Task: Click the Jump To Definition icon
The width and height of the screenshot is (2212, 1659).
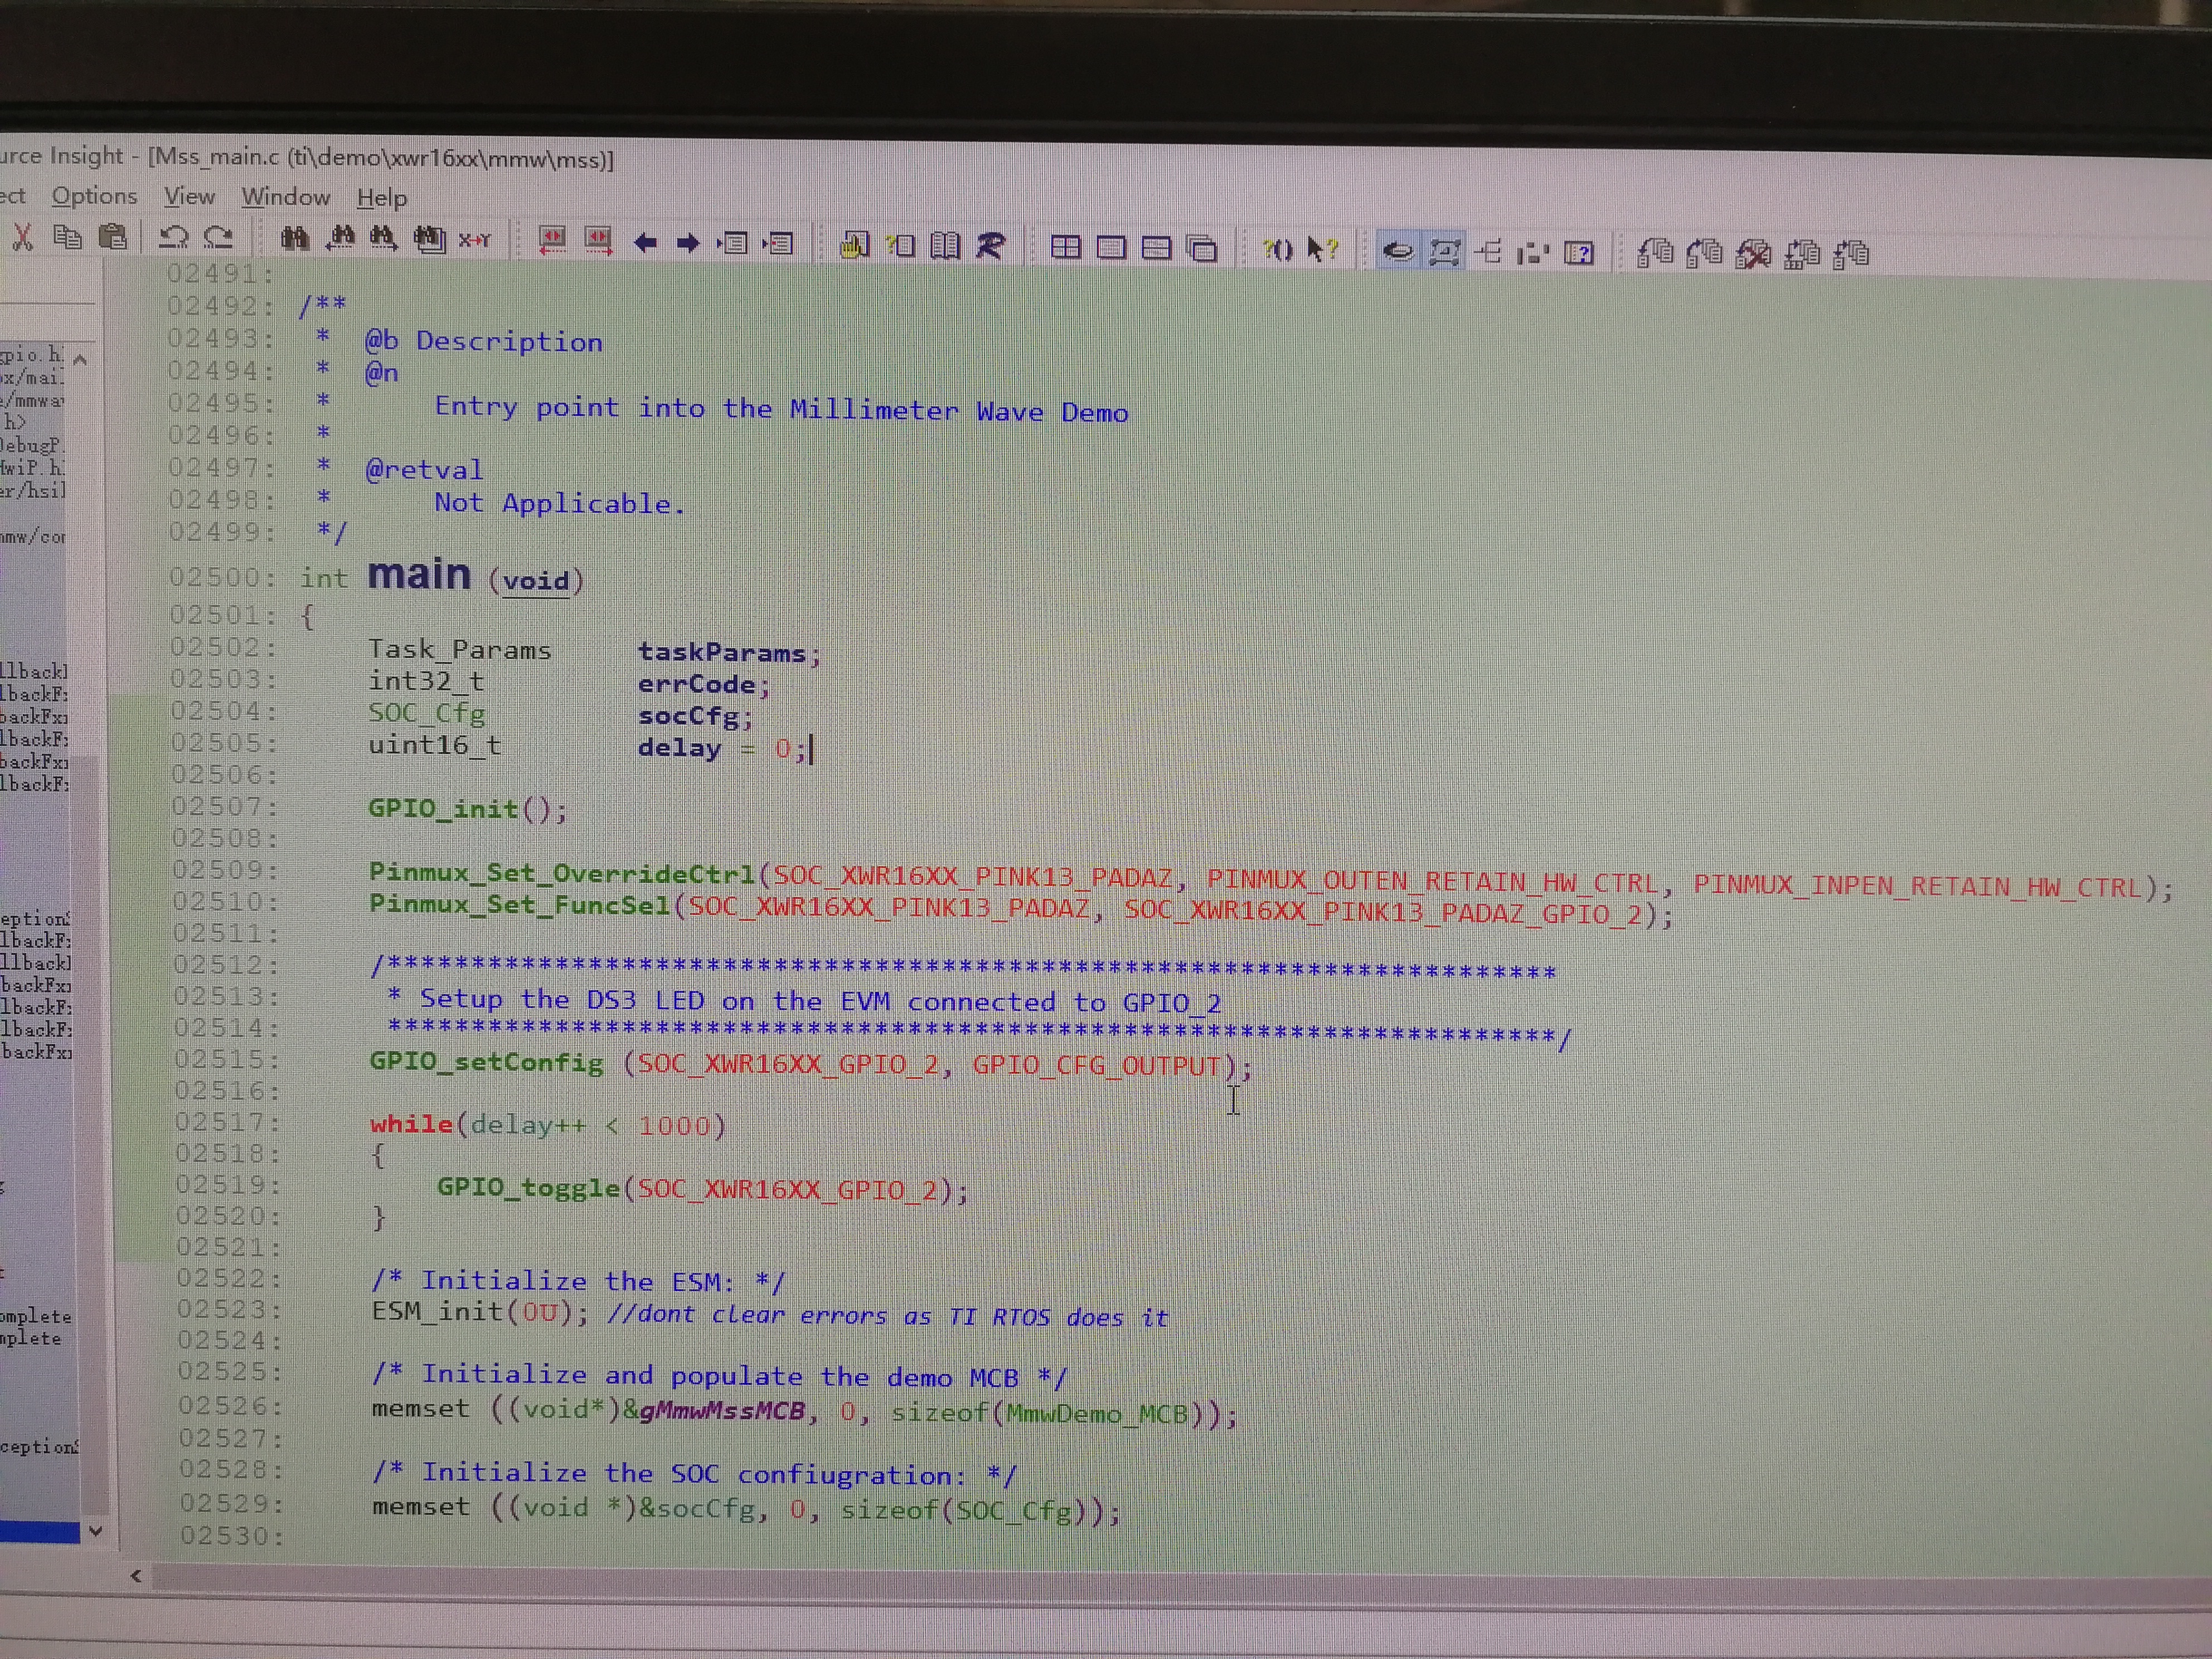Action: pyautogui.click(x=733, y=243)
